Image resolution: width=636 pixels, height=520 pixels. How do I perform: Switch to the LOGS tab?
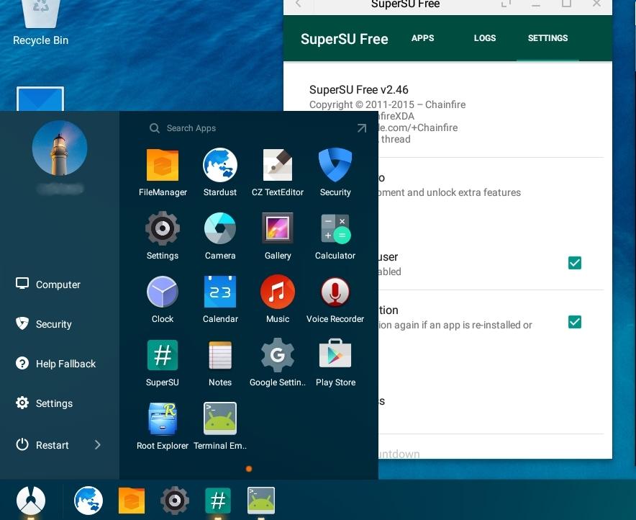(x=485, y=38)
